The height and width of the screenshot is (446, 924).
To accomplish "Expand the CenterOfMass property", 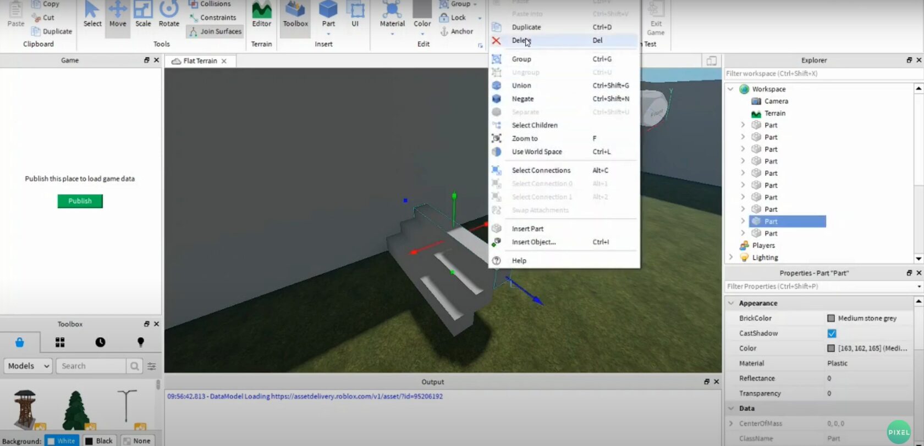I will coord(731,423).
